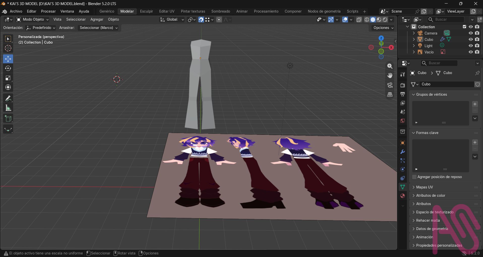Click outliner Buscar search field

446,19
